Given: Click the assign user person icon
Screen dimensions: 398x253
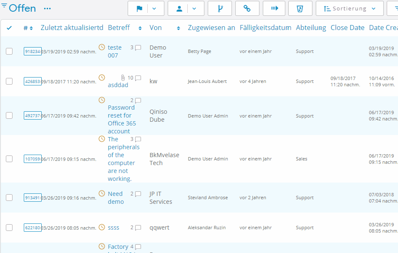Looking at the screenshot, I should pyautogui.click(x=179, y=8).
